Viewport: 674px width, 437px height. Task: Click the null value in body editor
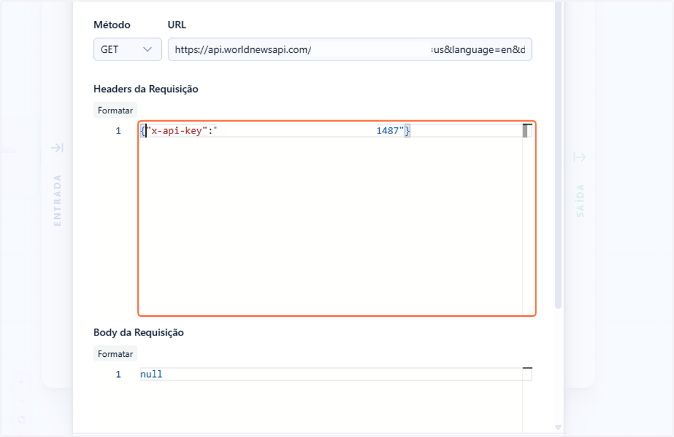[x=151, y=374]
